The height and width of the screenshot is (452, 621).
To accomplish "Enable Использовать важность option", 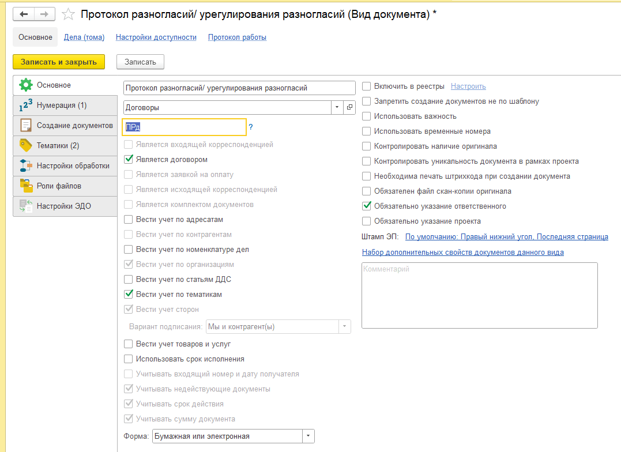I will click(x=366, y=116).
